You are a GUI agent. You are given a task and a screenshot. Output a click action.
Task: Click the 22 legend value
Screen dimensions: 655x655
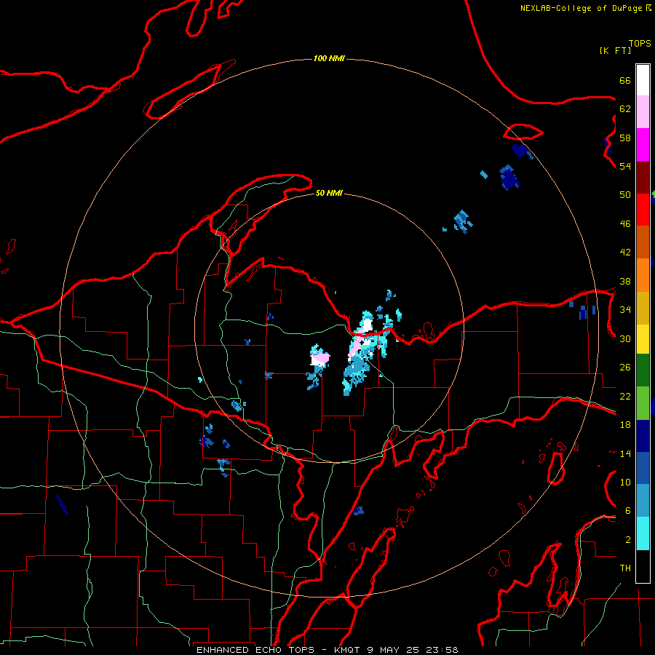pos(625,396)
